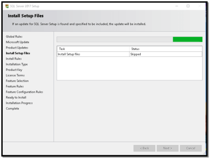Click the Task column header
Viewport: 211px width, 160px height.
[x=93, y=49]
